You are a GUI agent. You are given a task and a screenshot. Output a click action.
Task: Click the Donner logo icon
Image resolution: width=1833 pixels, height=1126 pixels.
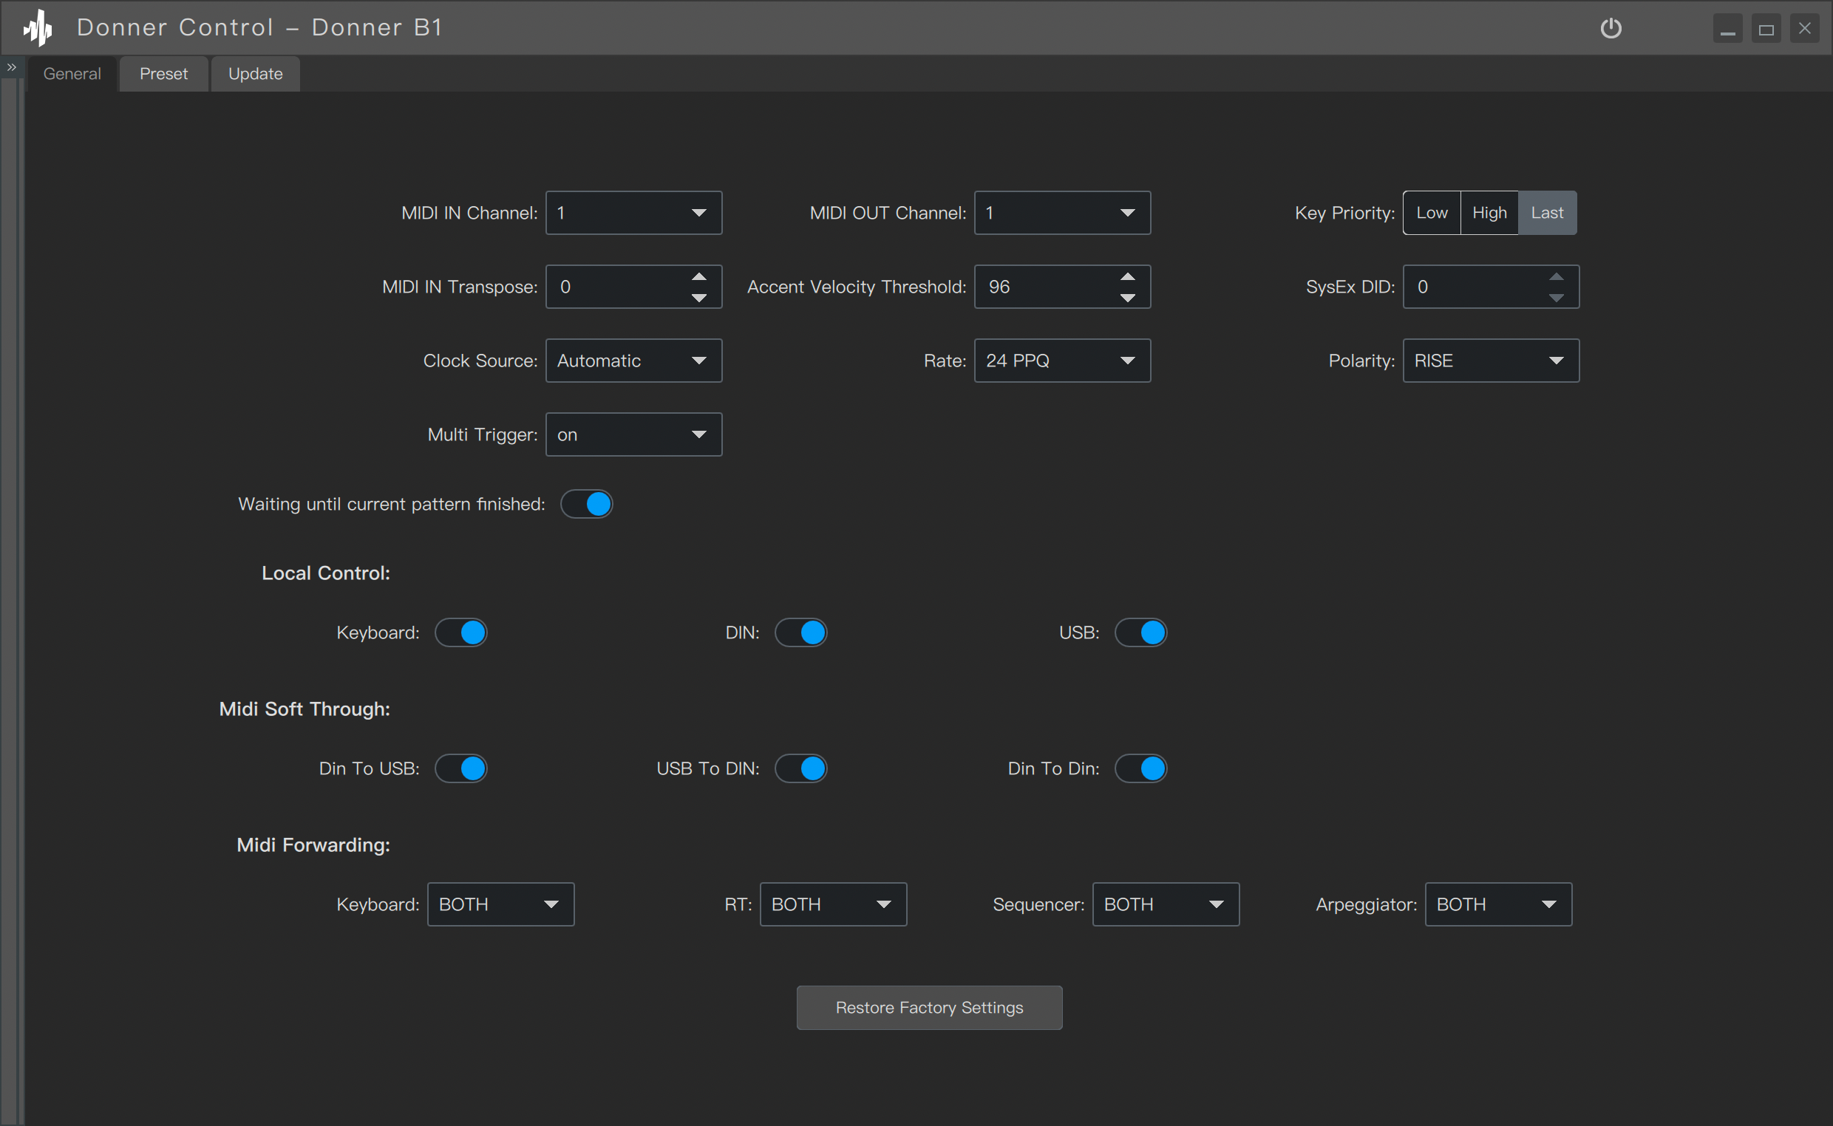38,28
